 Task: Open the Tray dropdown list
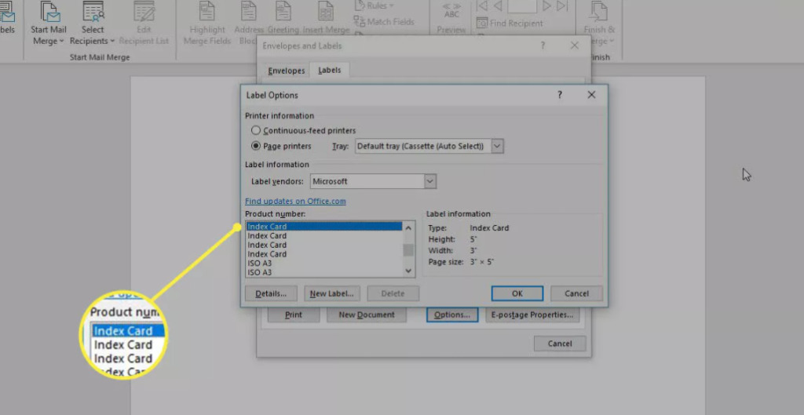(497, 146)
